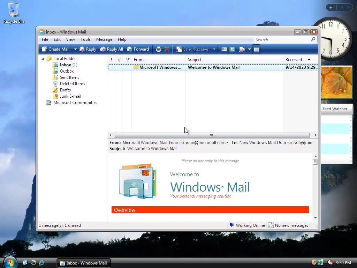The height and width of the screenshot is (268, 357).
Task: Click the search magnifier icon
Action: (x=313, y=39)
